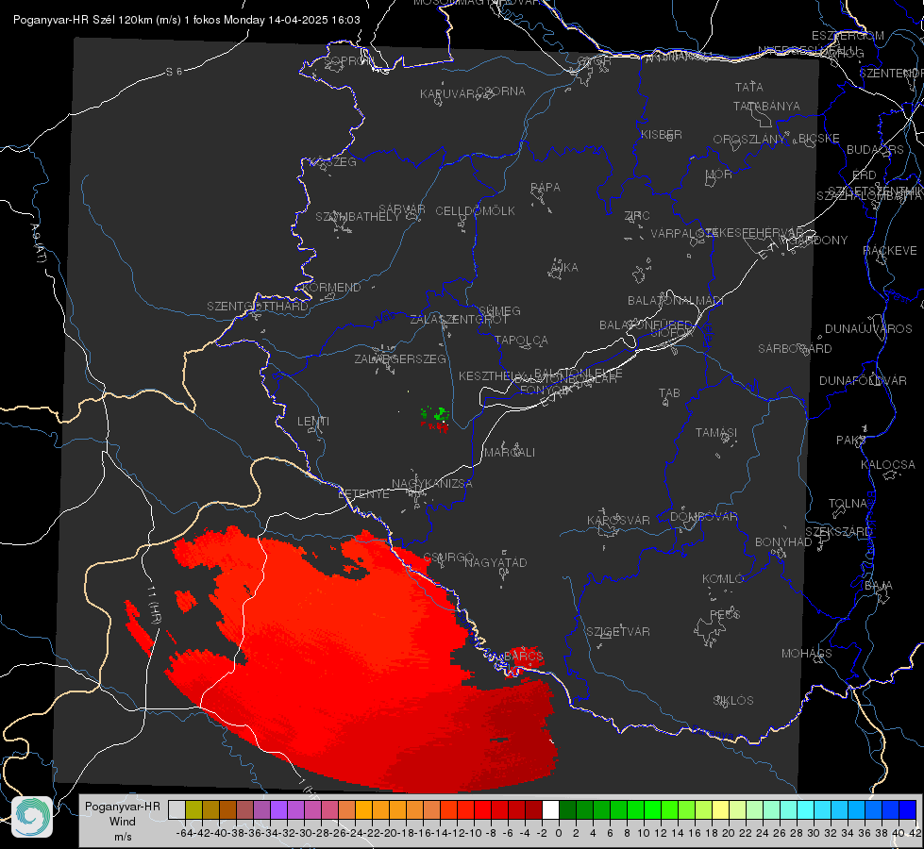Image resolution: width=924 pixels, height=849 pixels.
Task: Click the KOMLÓ city label
Action: pos(723,579)
